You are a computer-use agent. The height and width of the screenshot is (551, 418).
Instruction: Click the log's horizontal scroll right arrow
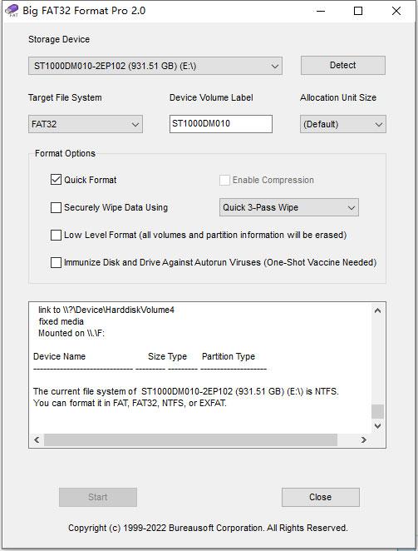(364, 439)
